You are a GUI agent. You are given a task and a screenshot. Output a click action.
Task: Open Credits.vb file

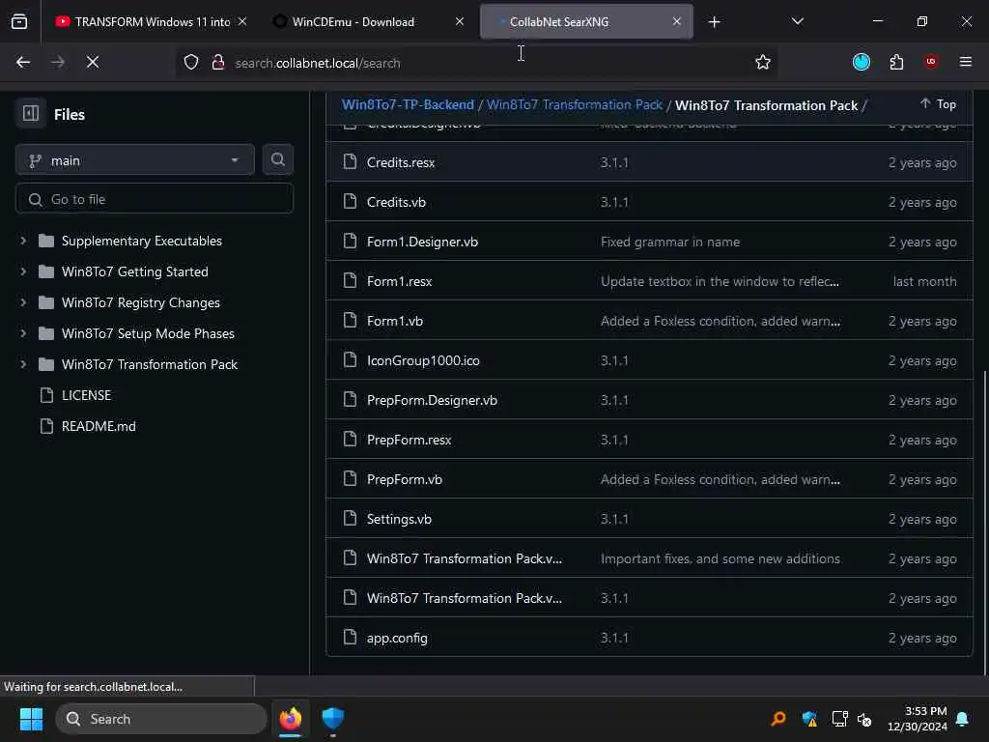click(x=396, y=202)
